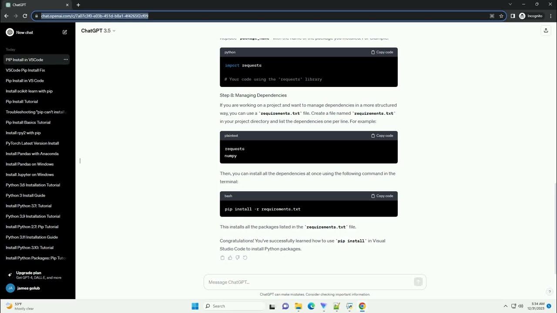557x313 pixels.
Task: Copy code from the python block
Action: click(x=382, y=52)
